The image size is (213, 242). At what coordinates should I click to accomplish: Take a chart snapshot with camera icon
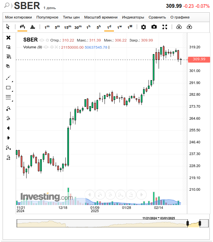coord(154,27)
